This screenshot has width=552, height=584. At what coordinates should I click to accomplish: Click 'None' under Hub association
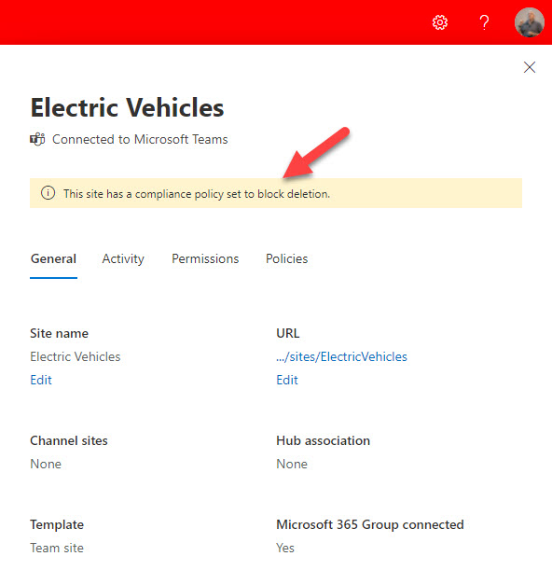point(292,464)
